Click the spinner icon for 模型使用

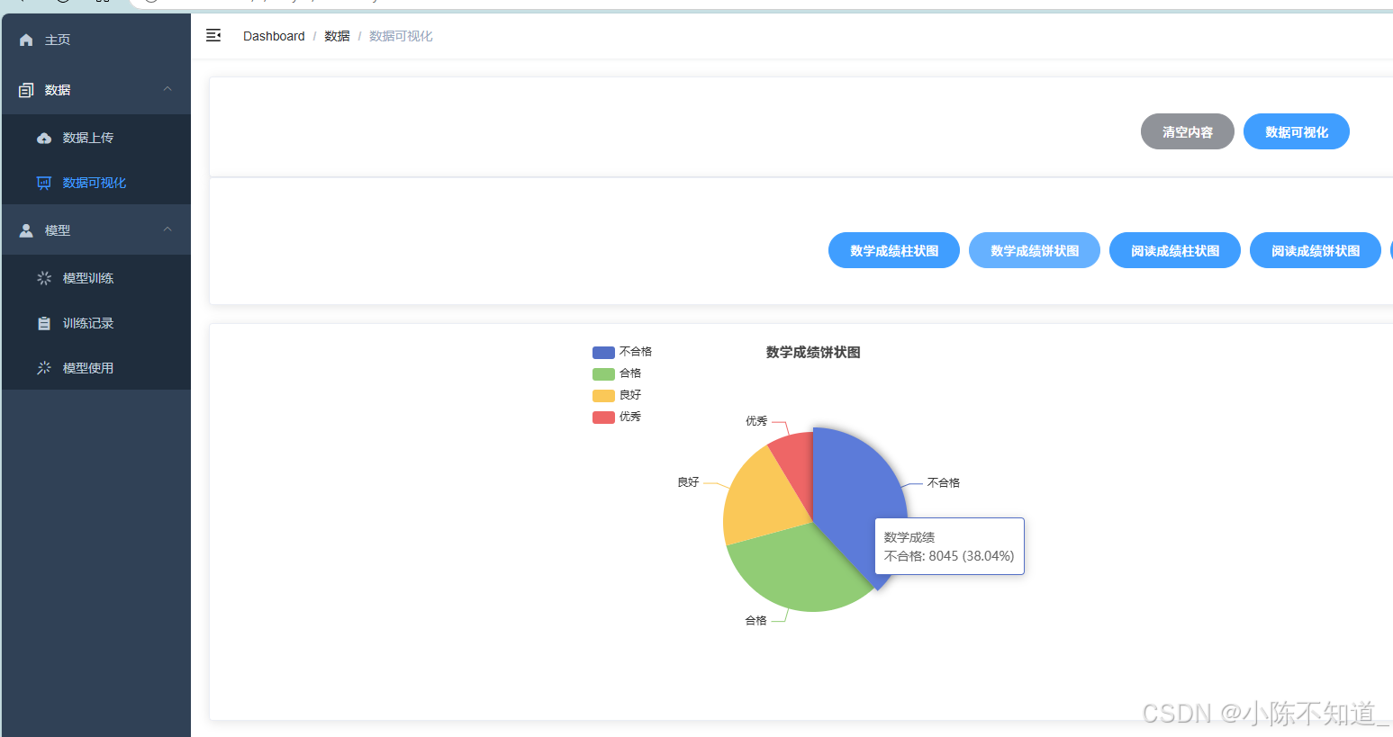(x=44, y=368)
